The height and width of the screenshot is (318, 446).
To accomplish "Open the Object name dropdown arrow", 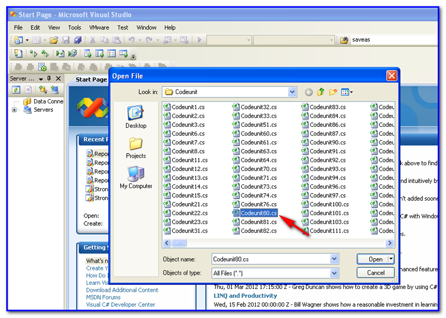I will point(334,259).
